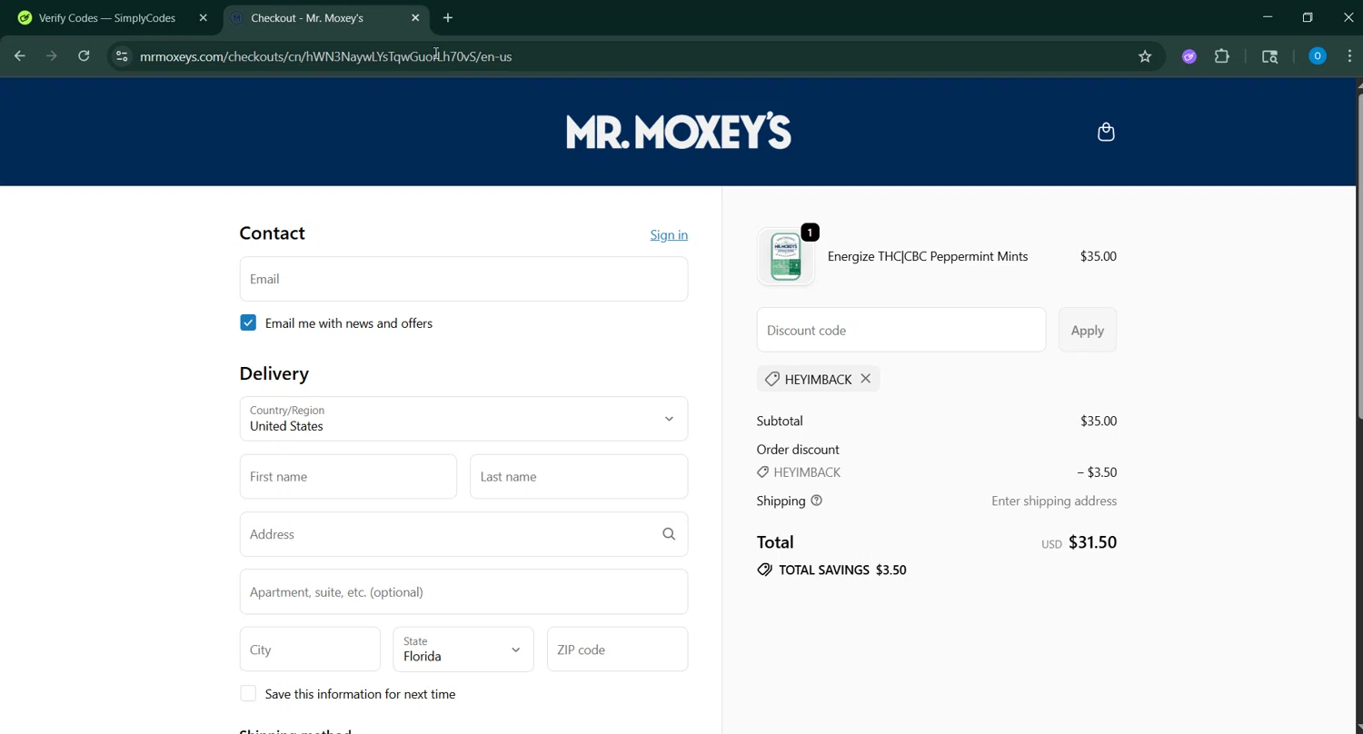1363x734 pixels.
Task: Click the browser address bar URL
Action: point(326,56)
